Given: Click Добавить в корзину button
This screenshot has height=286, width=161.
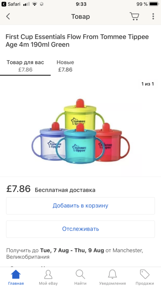Looking at the screenshot, I should coord(80,206).
